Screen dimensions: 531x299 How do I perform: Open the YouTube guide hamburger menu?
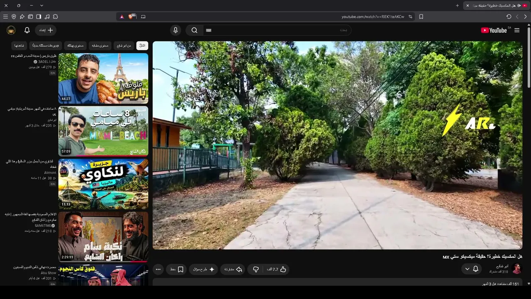(x=517, y=30)
